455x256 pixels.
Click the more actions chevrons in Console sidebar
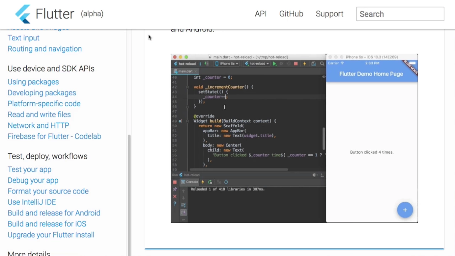[x=183, y=220]
